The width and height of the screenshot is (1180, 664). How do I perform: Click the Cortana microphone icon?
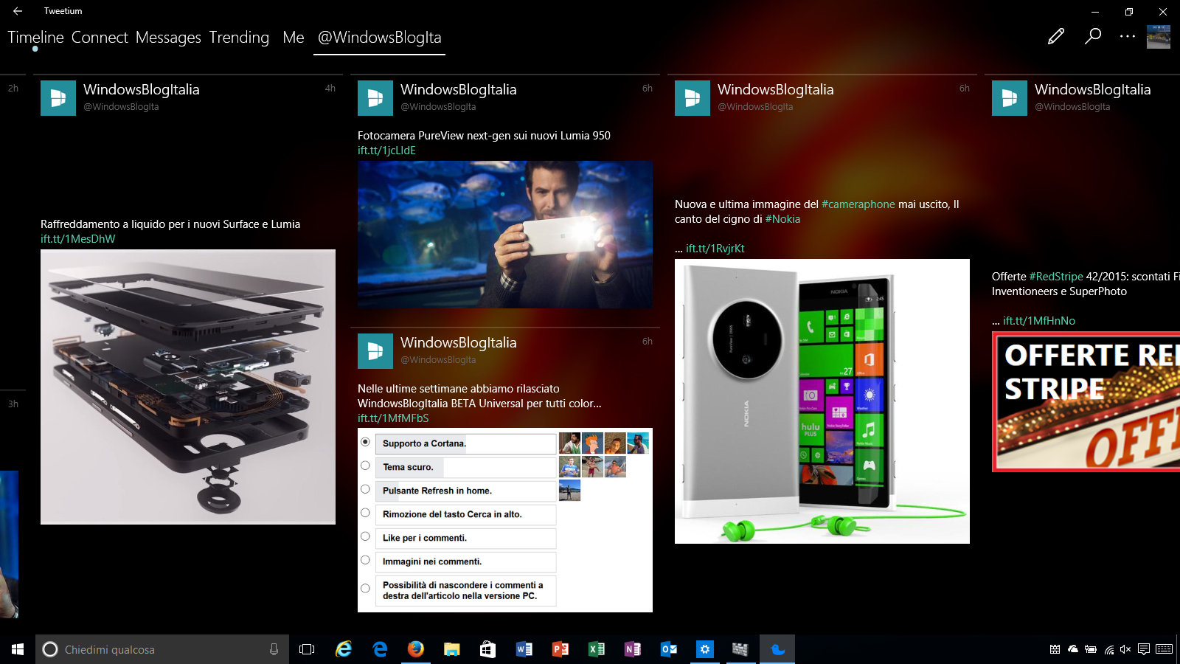point(274,649)
